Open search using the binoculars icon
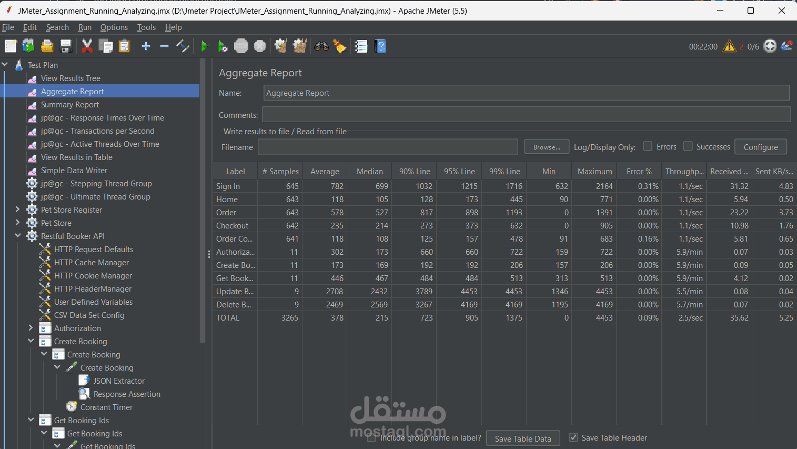 point(321,46)
